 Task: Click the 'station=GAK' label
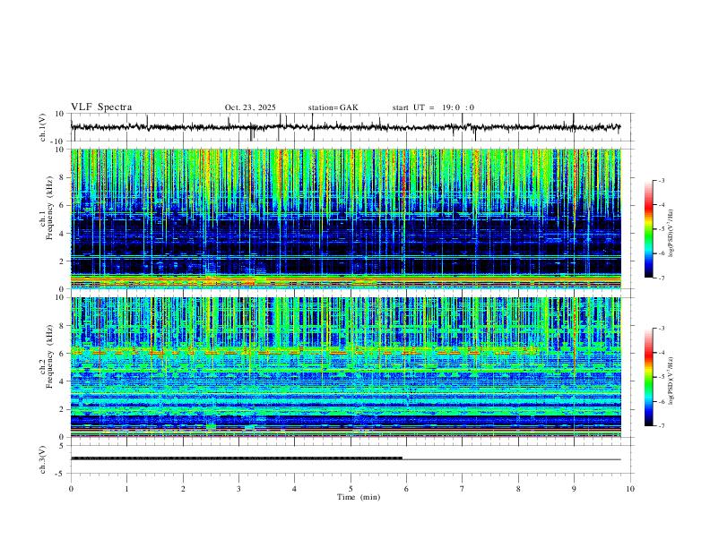pos(333,107)
